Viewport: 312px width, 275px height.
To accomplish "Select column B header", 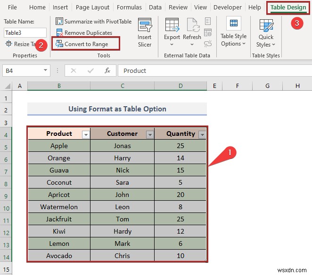I will (59, 86).
